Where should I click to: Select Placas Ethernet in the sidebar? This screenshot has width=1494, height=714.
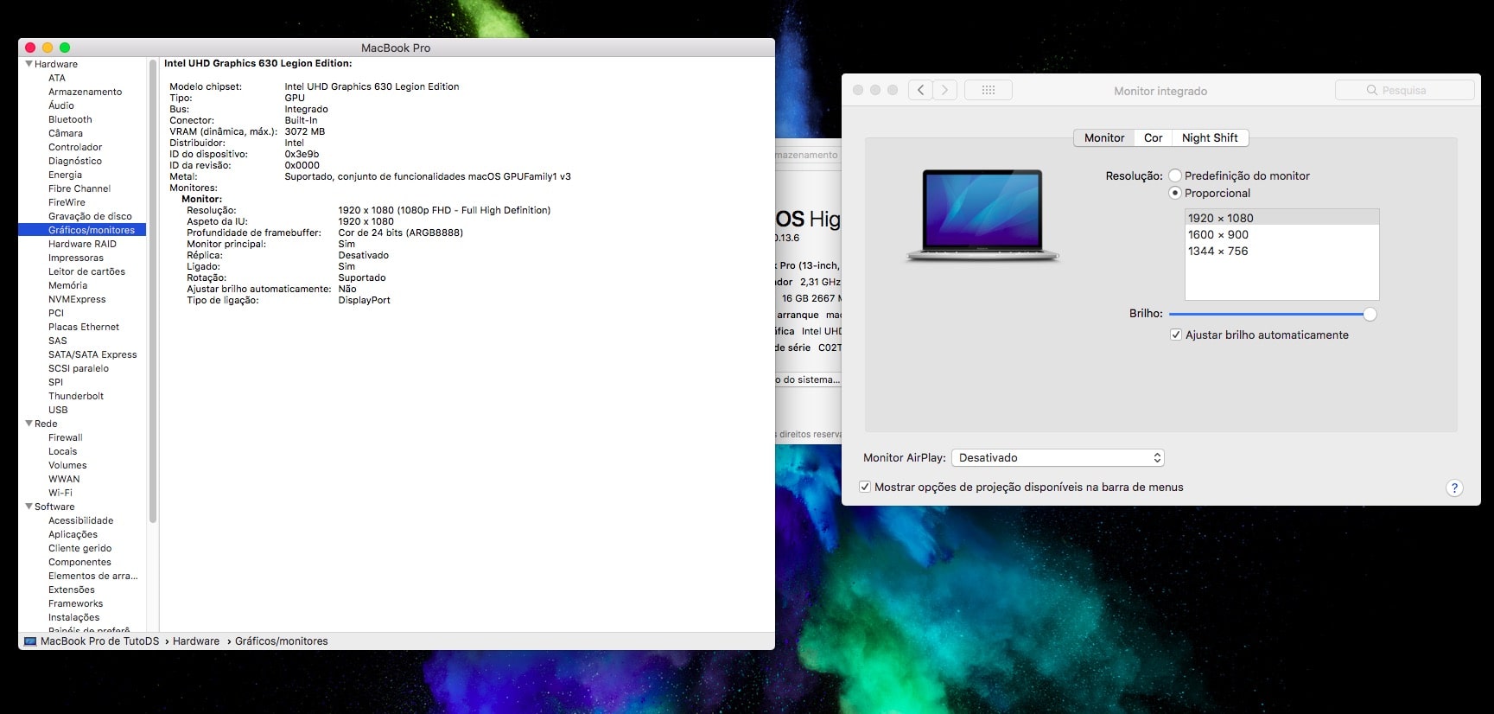[x=84, y=327]
